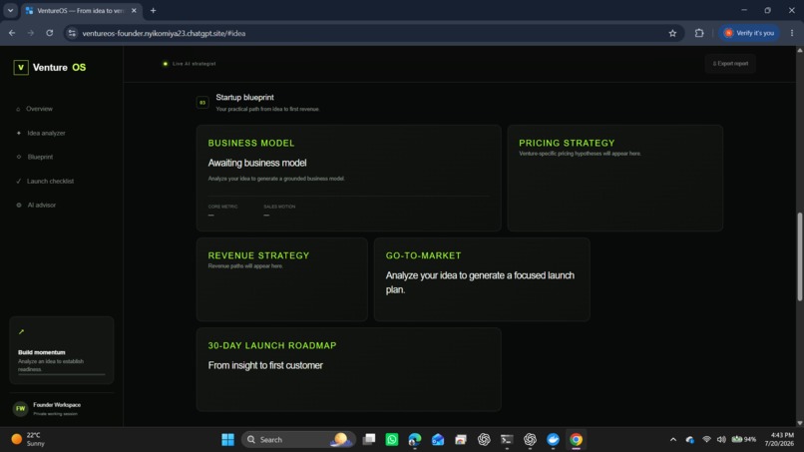This screenshot has height=452, width=804.
Task: Open Google Chrome taskbar icon
Action: click(576, 440)
